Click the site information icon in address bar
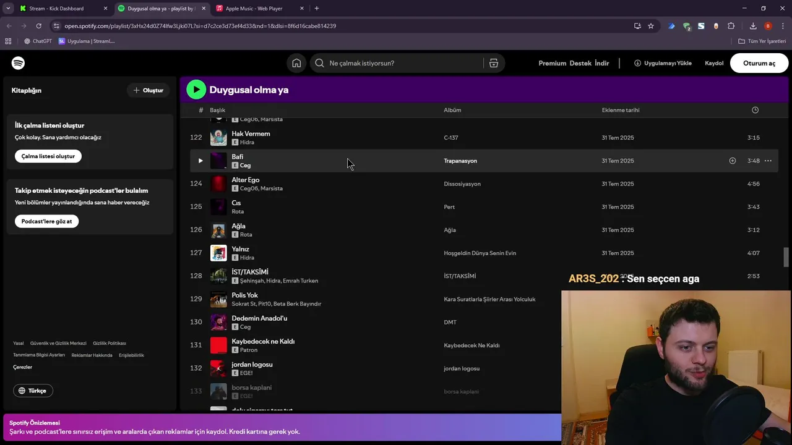This screenshot has width=792, height=445. coord(56,26)
